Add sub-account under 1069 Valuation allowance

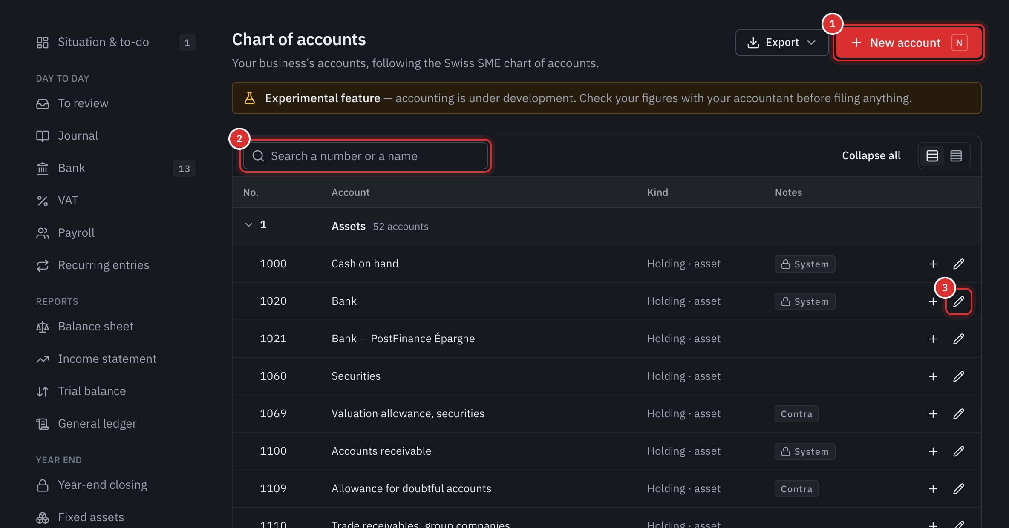(933, 414)
